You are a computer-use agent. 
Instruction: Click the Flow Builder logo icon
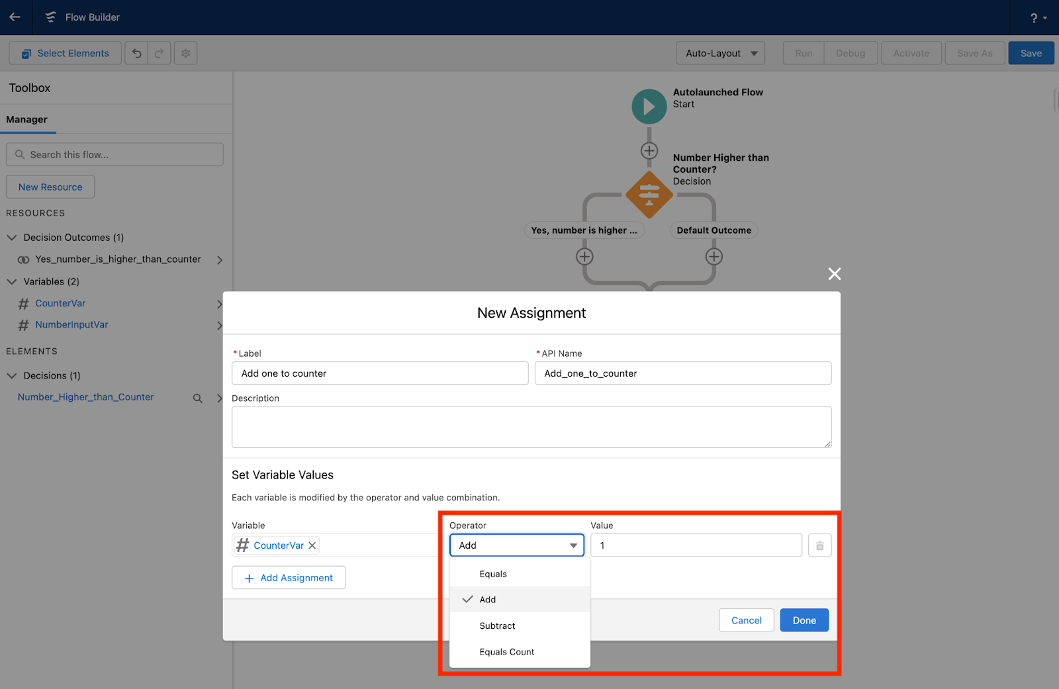[x=50, y=17]
